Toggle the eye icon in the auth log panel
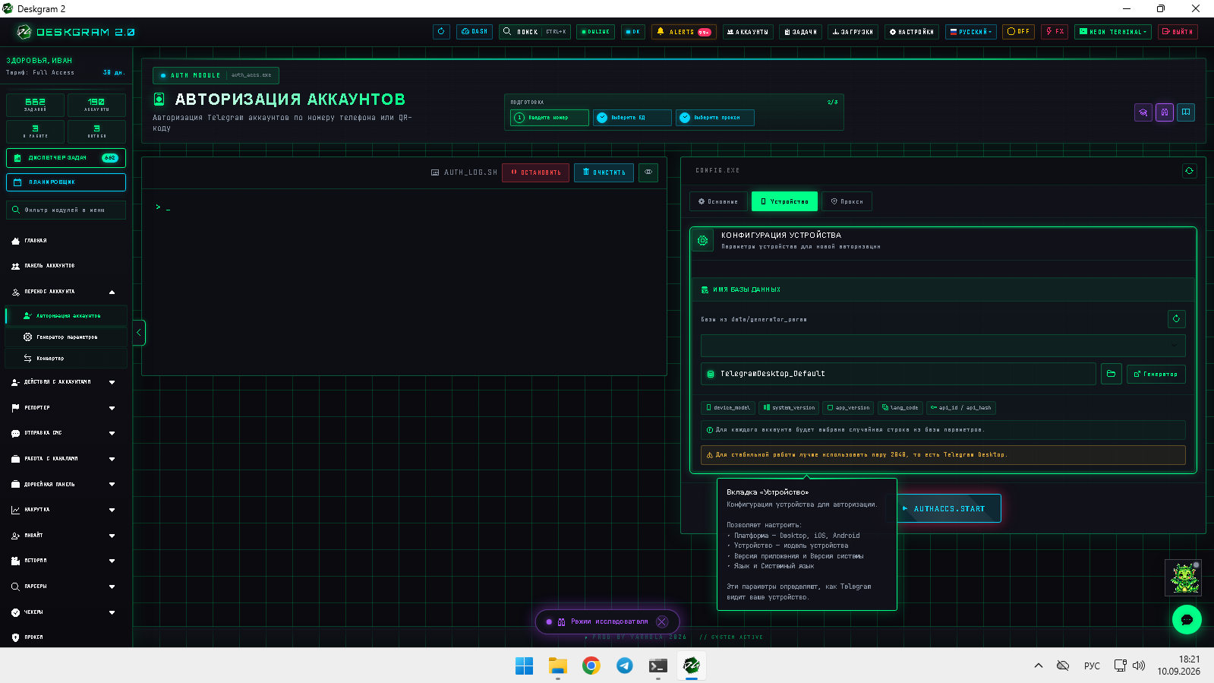The width and height of the screenshot is (1214, 683). coord(648,172)
